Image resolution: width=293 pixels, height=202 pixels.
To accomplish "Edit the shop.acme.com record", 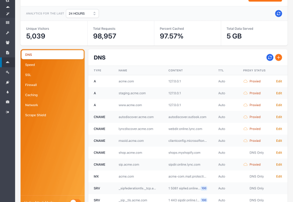I will tap(279, 153).
